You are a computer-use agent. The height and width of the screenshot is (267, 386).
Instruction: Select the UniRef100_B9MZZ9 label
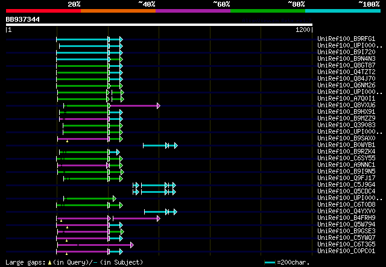click(346, 118)
